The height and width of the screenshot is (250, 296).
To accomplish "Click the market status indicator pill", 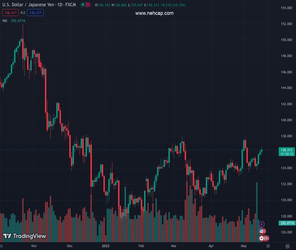I will click(85, 5).
